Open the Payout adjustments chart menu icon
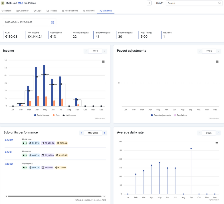Screen dimensions: 224x204 (217, 62)
